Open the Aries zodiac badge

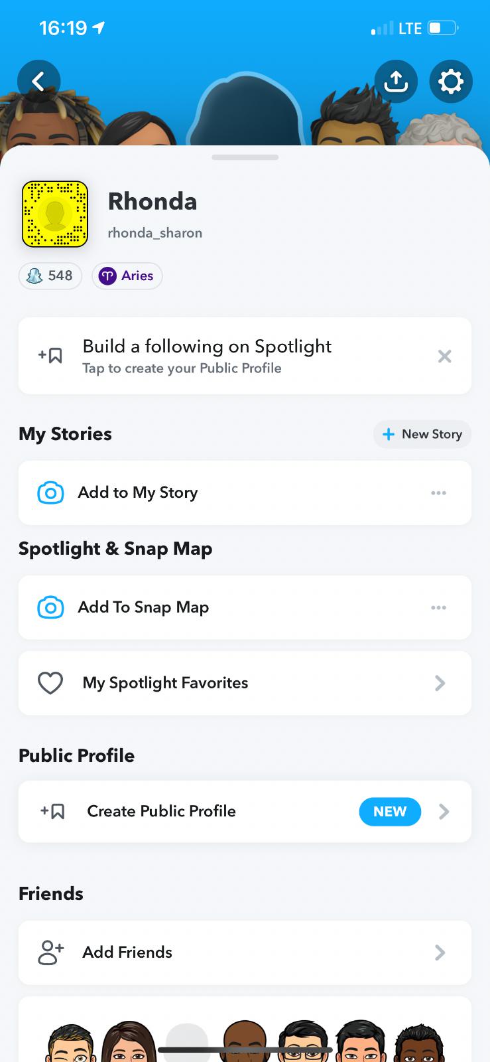coord(127,275)
